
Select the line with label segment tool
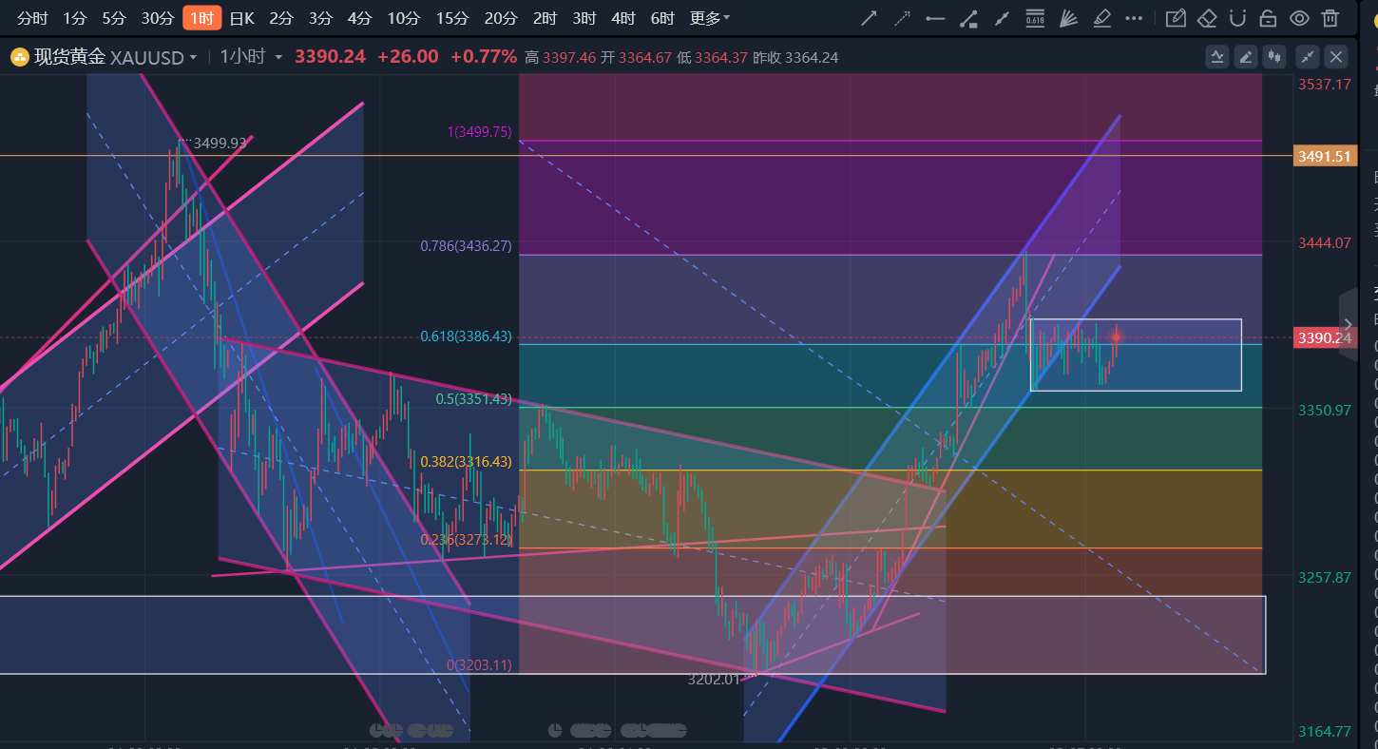tap(968, 18)
